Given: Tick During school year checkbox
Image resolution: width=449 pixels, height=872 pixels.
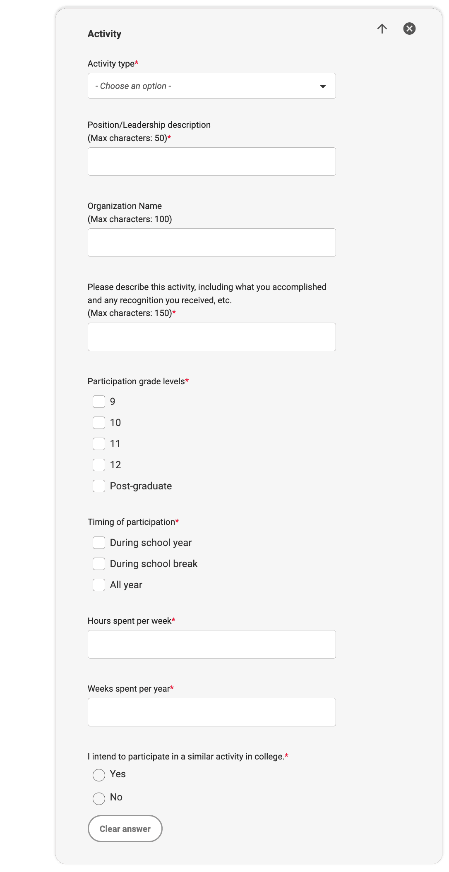Looking at the screenshot, I should coord(99,543).
